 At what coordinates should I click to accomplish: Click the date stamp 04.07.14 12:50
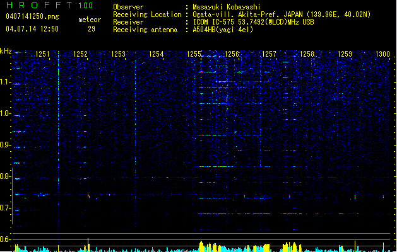(32, 29)
